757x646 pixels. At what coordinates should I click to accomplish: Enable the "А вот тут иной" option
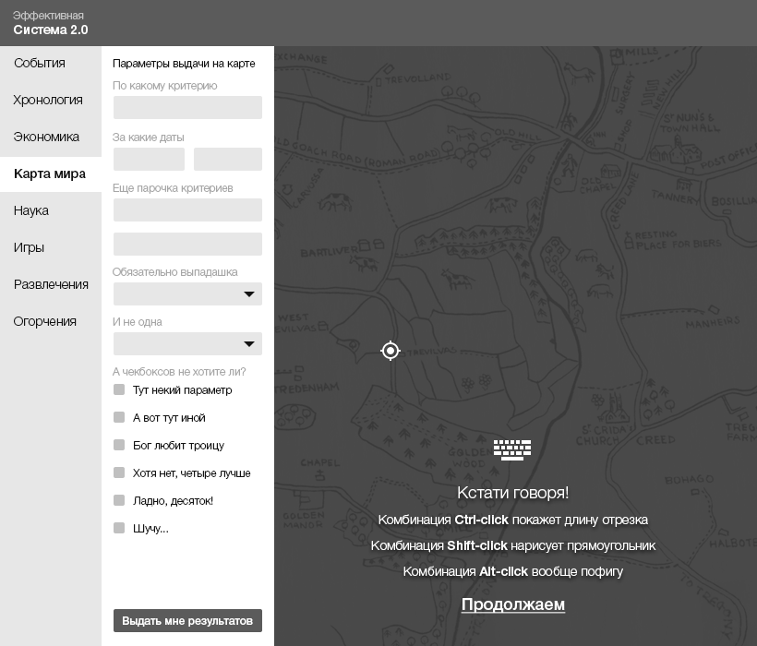coord(118,417)
